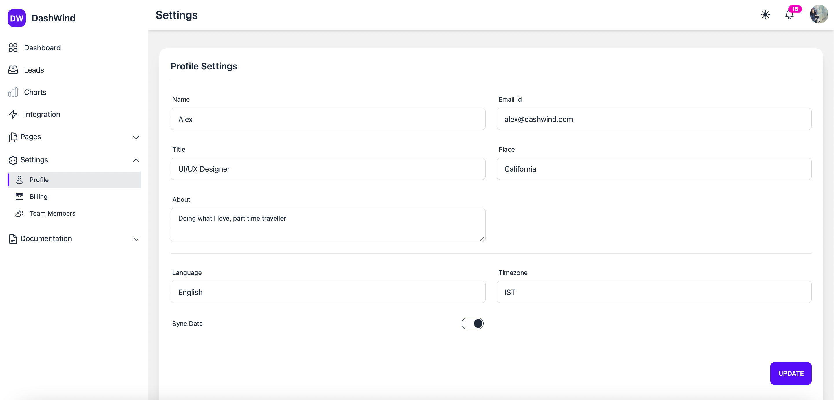
Task: Click the Dashboard navigation icon
Action: (x=13, y=47)
